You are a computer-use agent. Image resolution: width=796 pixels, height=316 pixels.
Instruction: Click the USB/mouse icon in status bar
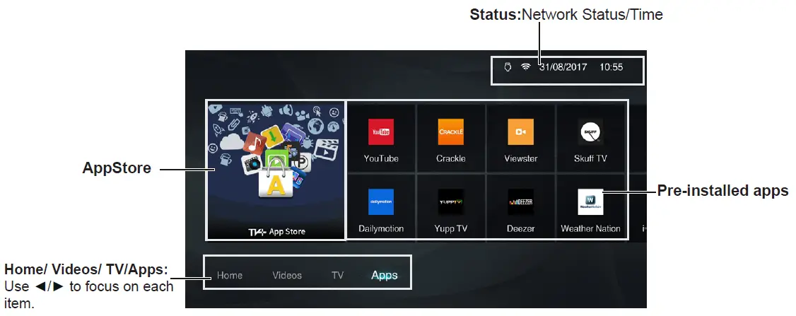(507, 67)
